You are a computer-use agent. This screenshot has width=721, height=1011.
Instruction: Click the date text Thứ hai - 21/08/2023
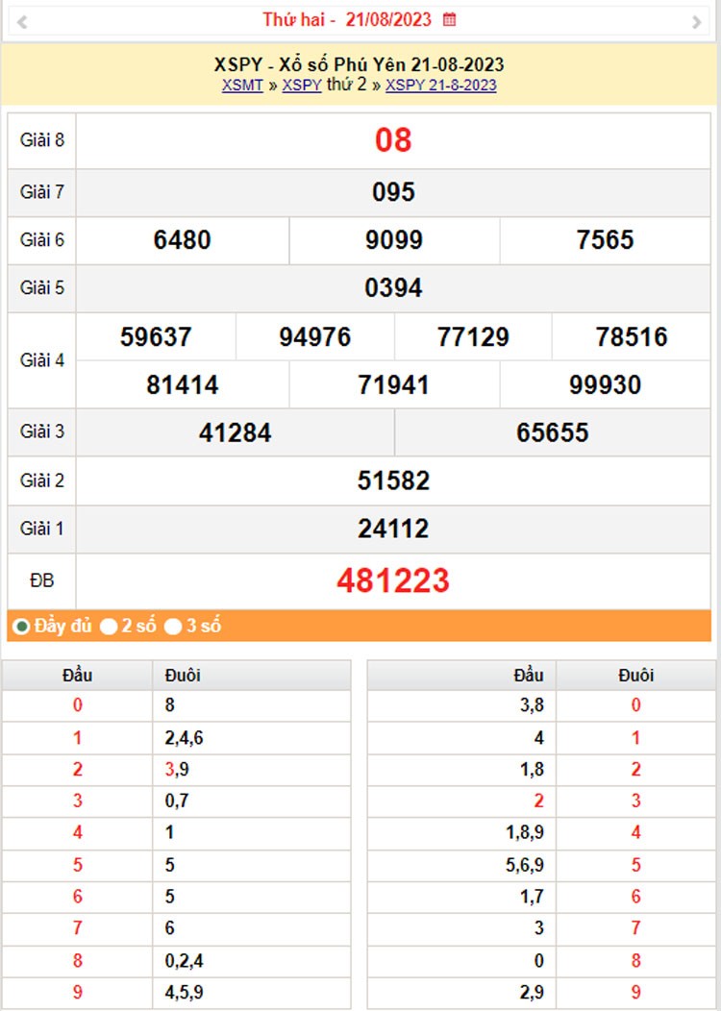pos(347,19)
